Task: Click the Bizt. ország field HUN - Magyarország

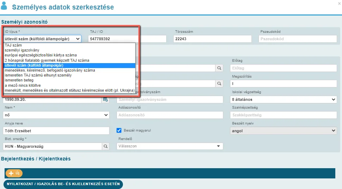Action: point(52,146)
